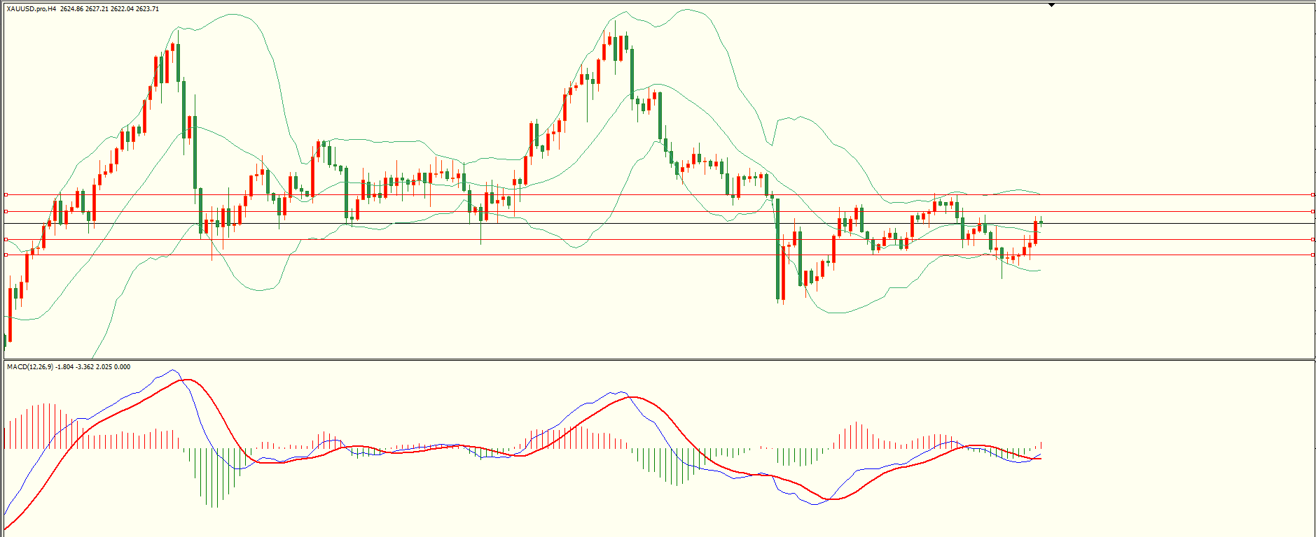Select the right handle of the lowest red horizontal line
This screenshot has width=1316, height=537.
(x=1312, y=255)
